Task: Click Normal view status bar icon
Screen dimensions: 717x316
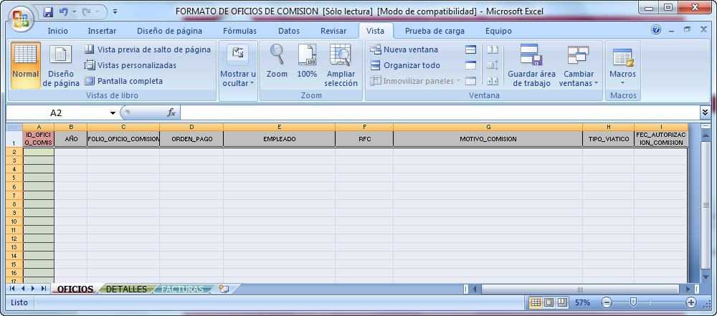Action: coord(536,302)
